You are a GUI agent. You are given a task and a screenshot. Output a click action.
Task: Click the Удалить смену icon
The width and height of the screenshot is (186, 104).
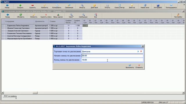[x=46, y=15]
